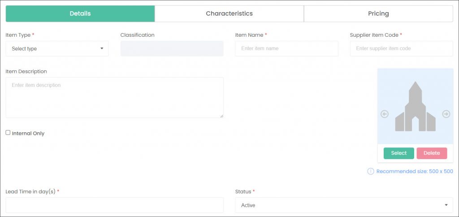The width and height of the screenshot is (459, 217).
Task: Switch to the Characteristics tab
Action: [x=229, y=13]
